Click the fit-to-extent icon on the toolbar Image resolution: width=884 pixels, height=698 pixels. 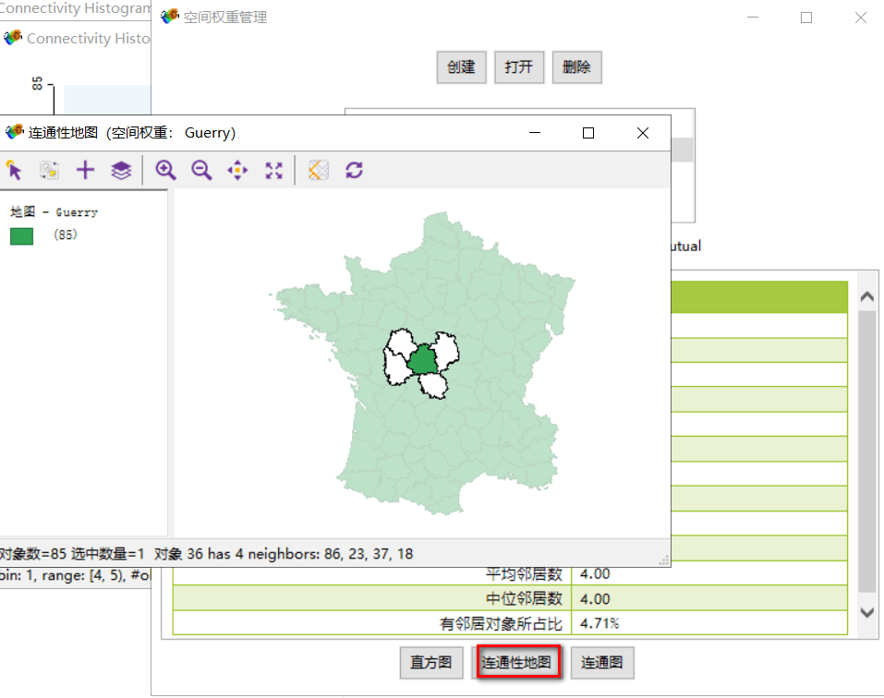tap(272, 170)
